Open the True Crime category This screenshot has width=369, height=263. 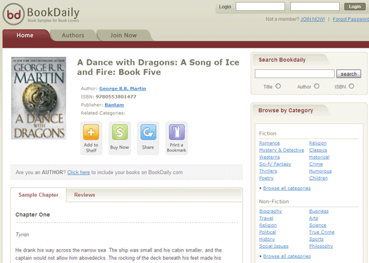[322, 232]
